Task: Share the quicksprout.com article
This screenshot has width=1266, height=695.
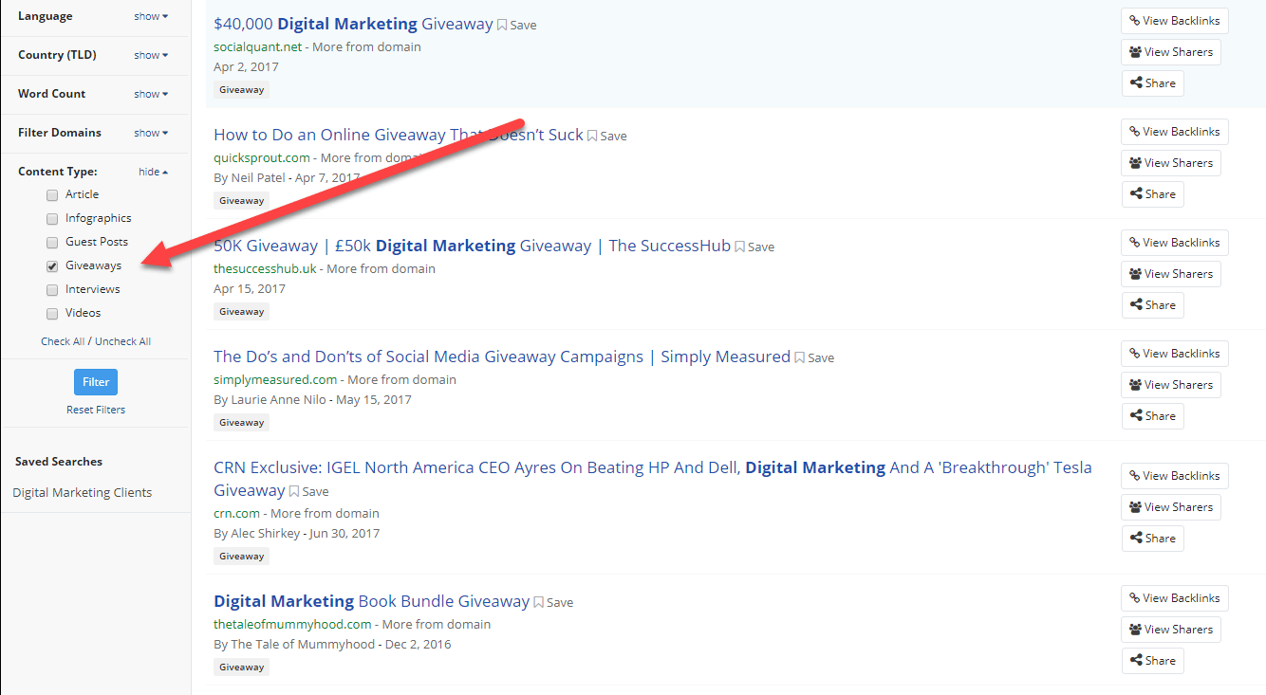Action: [1153, 194]
